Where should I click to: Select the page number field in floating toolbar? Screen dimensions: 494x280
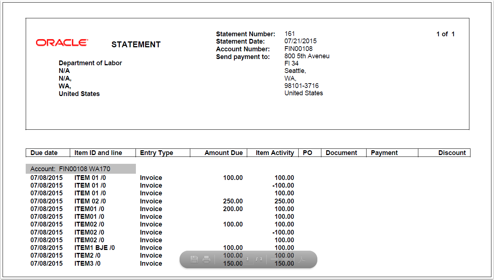[247, 259]
